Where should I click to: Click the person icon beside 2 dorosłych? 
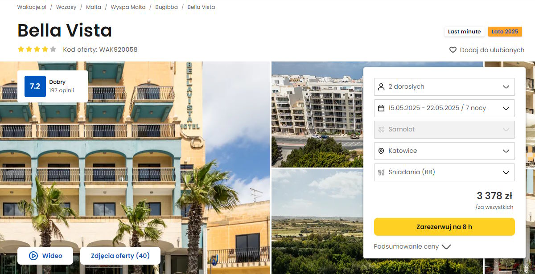[x=381, y=86]
